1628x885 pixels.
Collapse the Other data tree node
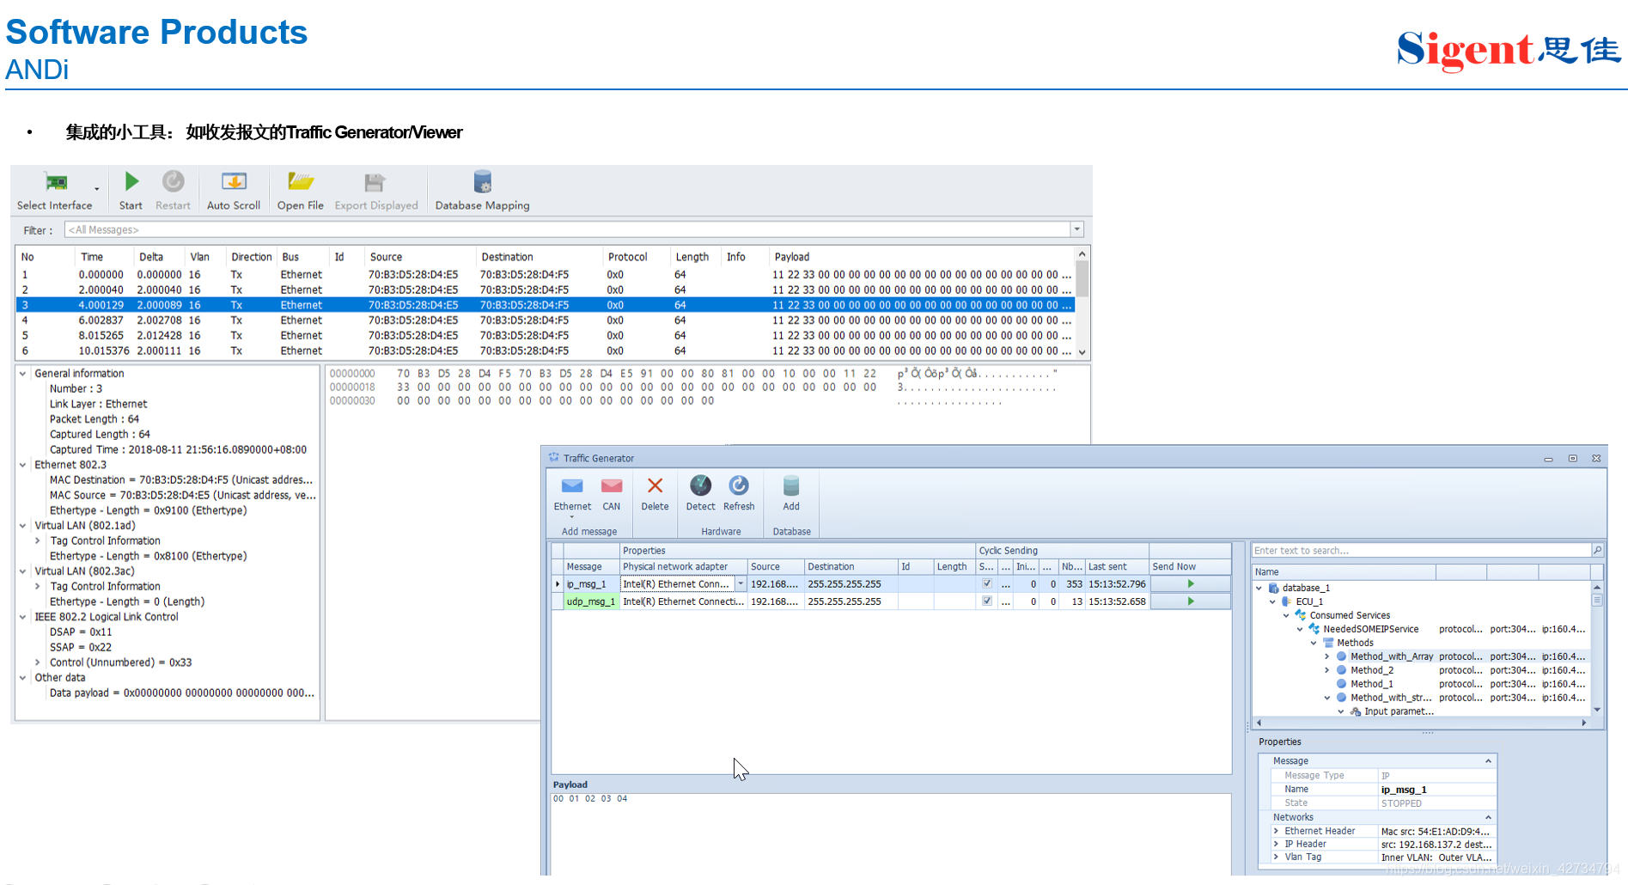pyautogui.click(x=23, y=678)
